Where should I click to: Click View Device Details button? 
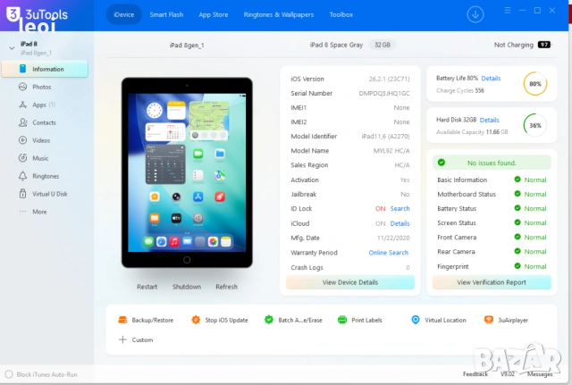click(350, 282)
